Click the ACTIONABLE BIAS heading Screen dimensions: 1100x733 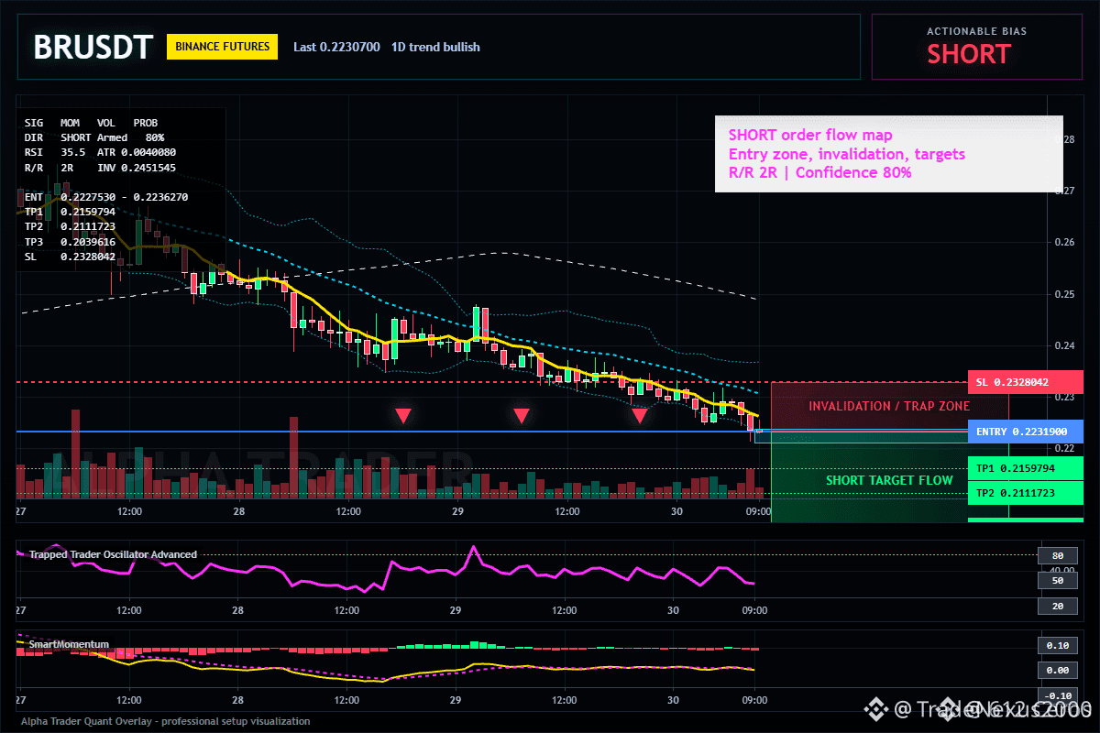coord(976,31)
